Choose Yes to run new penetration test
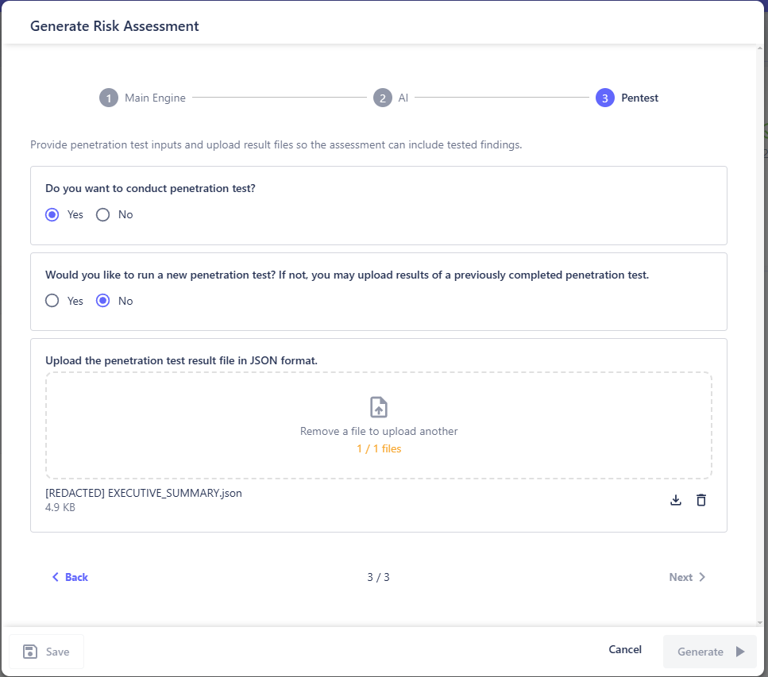The height and width of the screenshot is (677, 768). point(52,301)
